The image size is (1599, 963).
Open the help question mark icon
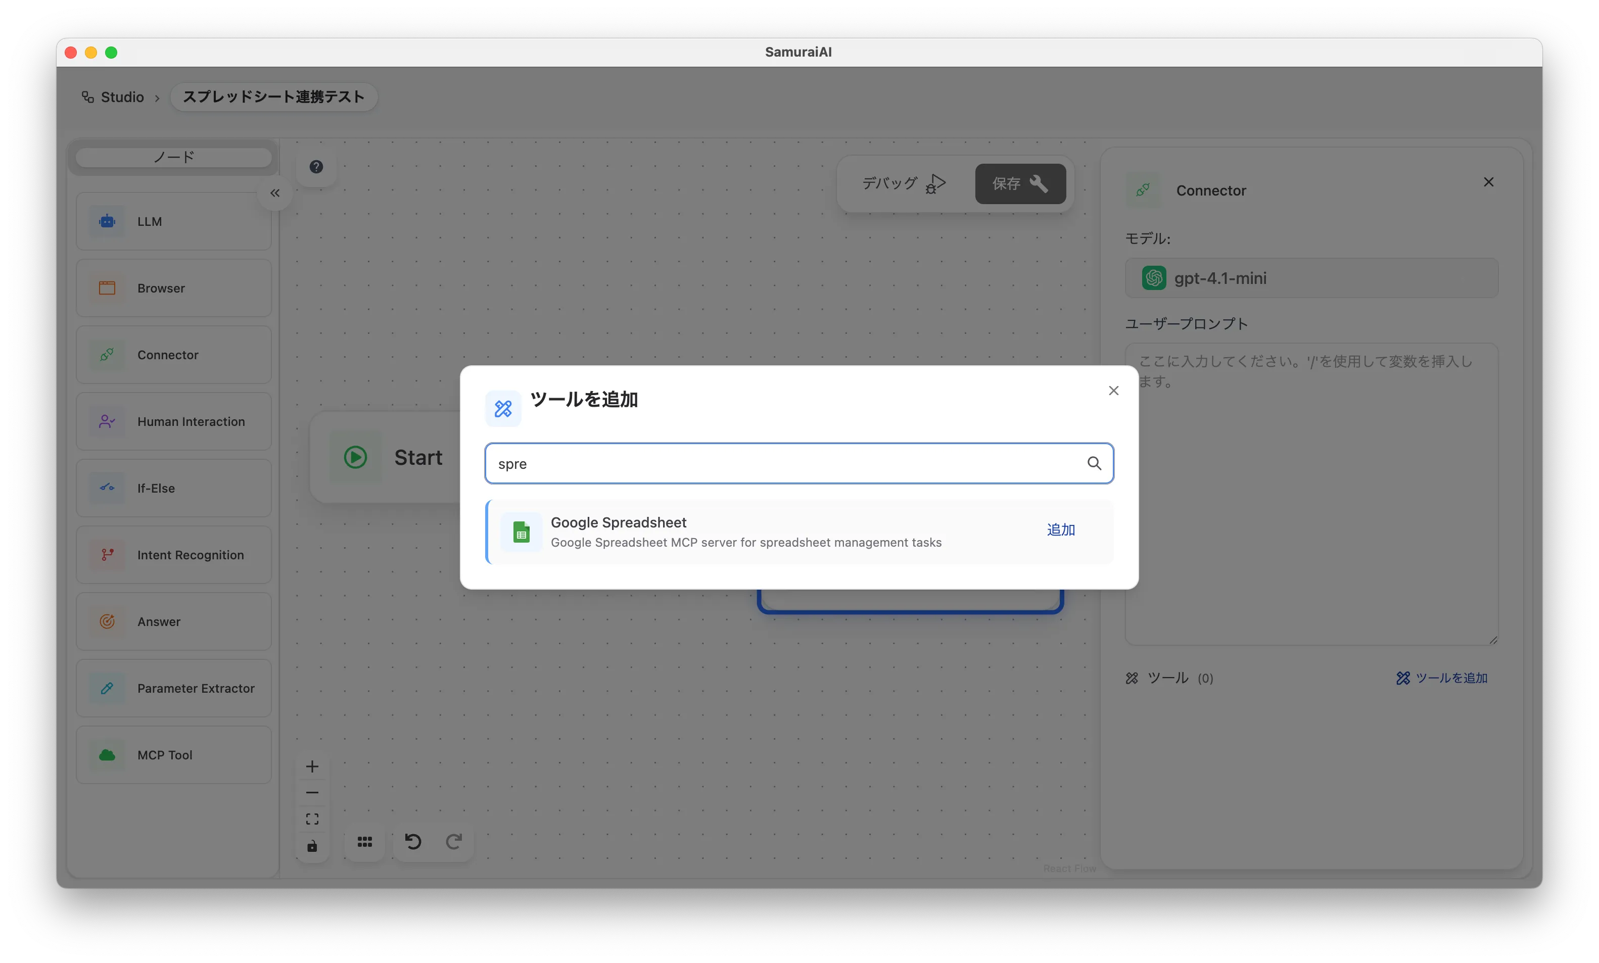tap(316, 167)
